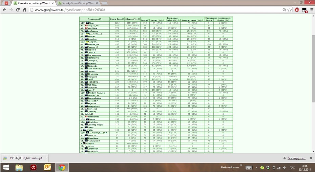Reload the GanjaWars syndicate page
Viewport: 315px width, 177px height.
pos(18,9)
